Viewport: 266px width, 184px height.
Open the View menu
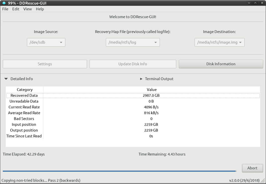[27, 9]
